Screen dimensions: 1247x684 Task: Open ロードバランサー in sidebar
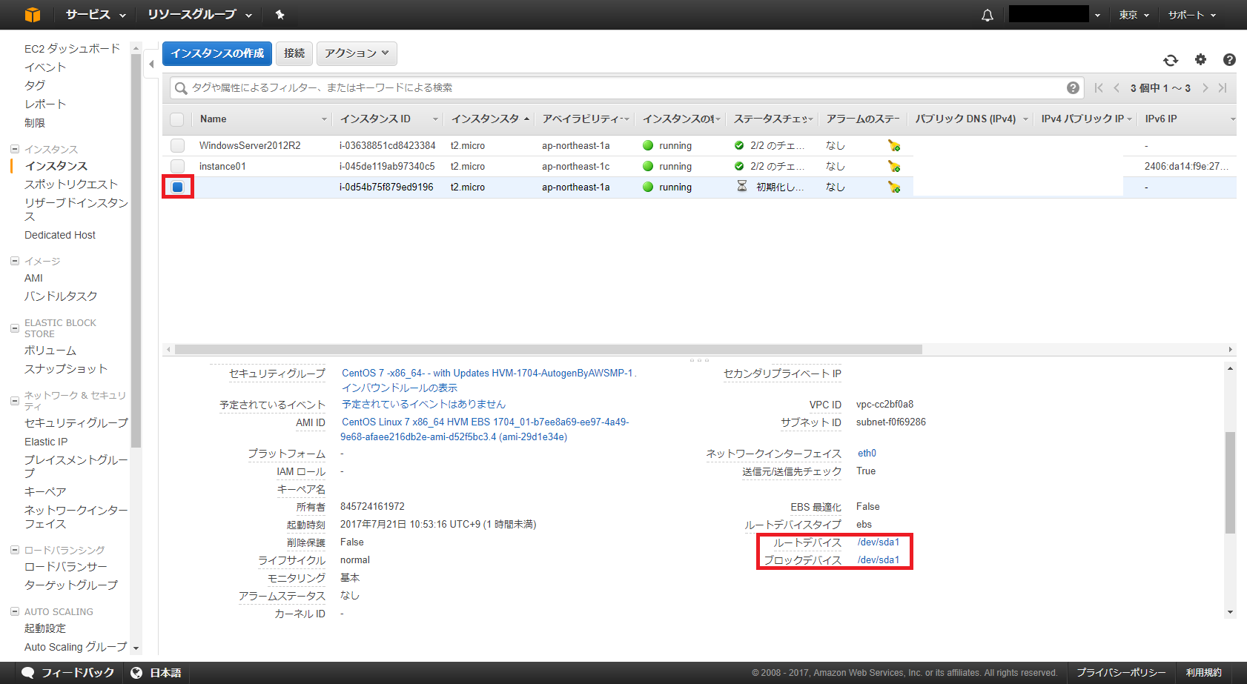pyautogui.click(x=66, y=566)
